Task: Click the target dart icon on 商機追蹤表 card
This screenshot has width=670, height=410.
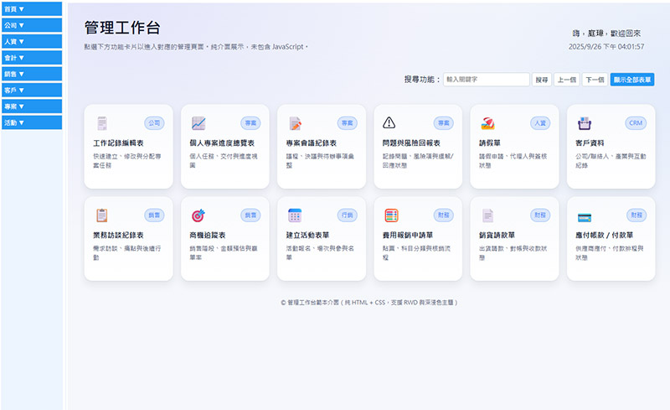Action: coord(198,215)
